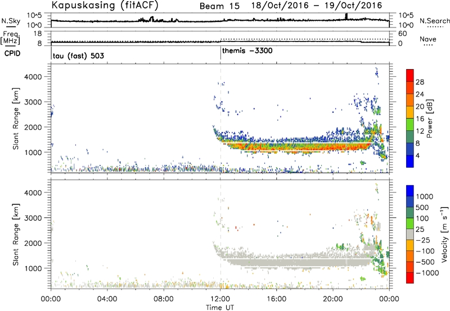Viewport: 450px width, 311px height.
Task: Click the red bottom of the Velocity color bar
Action: 410,278
